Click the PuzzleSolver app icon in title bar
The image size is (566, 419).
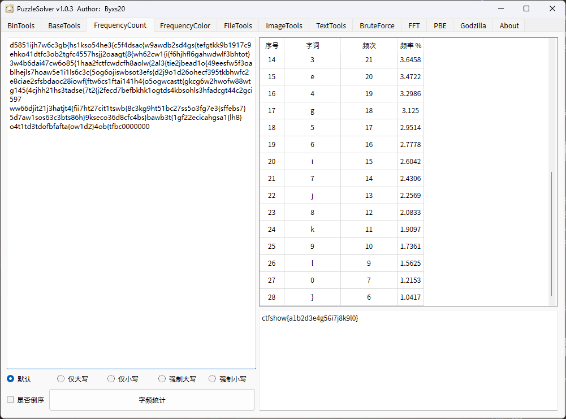click(x=10, y=8)
